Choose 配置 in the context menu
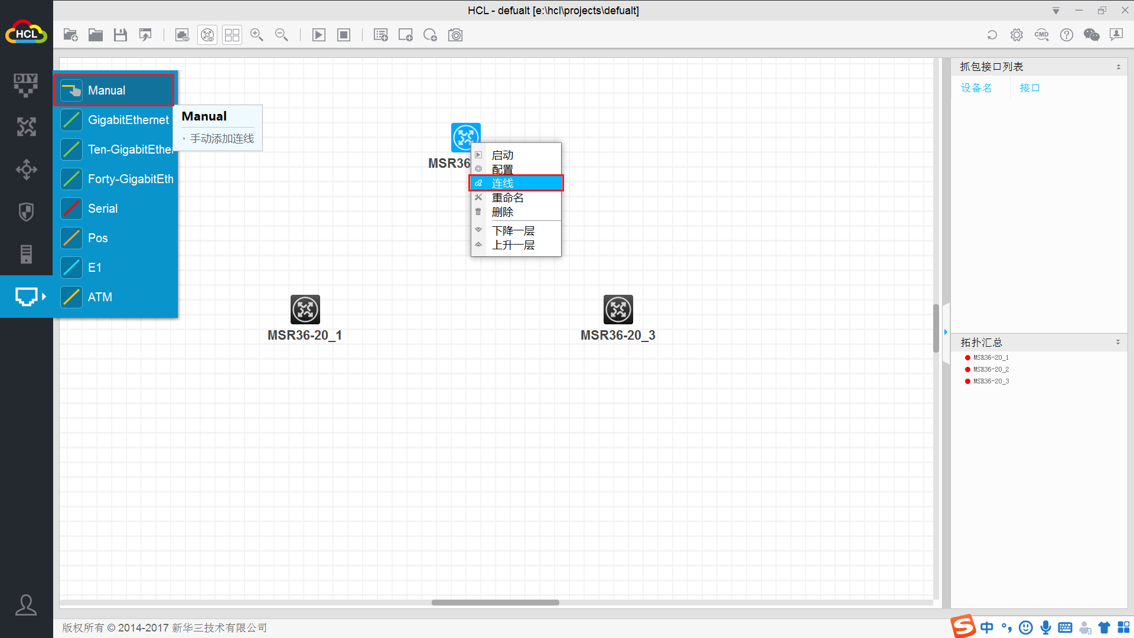 (516, 170)
